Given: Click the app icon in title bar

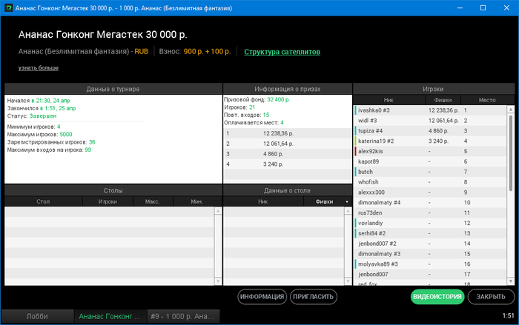Looking at the screenshot, I should click(x=8, y=8).
